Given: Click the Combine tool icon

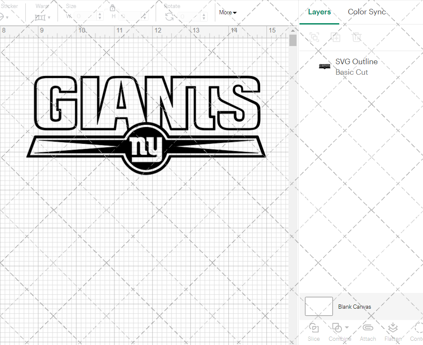Looking at the screenshot, I should 337,328.
